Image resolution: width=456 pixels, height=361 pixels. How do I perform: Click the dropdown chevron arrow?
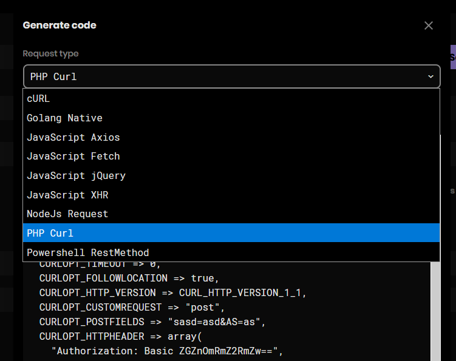pos(430,76)
